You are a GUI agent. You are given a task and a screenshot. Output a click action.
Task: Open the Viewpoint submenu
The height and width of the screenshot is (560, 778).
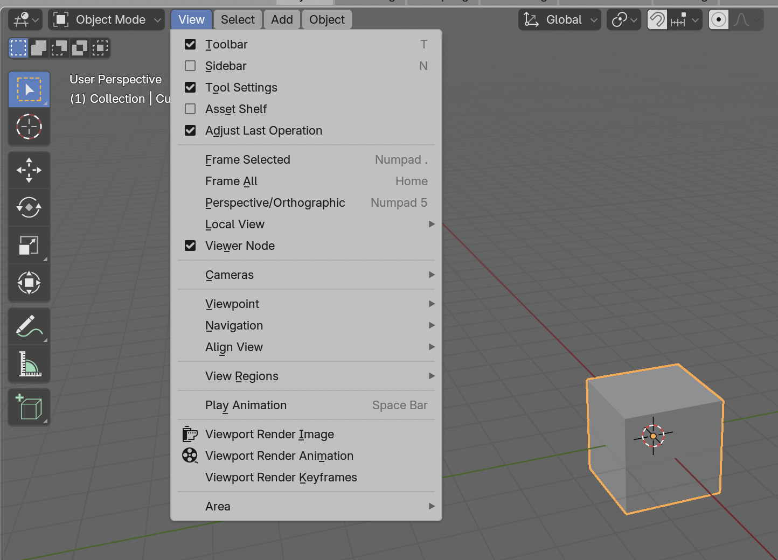pyautogui.click(x=306, y=304)
